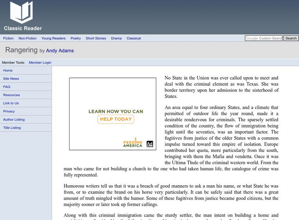Open the Title Listing page
The image size is (299, 220).
(x=12, y=128)
